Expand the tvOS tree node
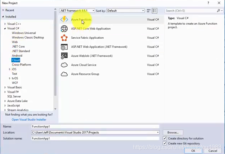Screen dimensions: 225x154 10,78
